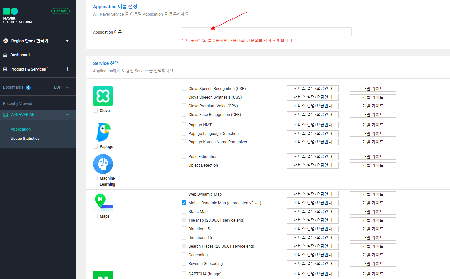The image size is (450, 279).
Task: Click the Dashboard home icon
Action: click(x=5, y=55)
